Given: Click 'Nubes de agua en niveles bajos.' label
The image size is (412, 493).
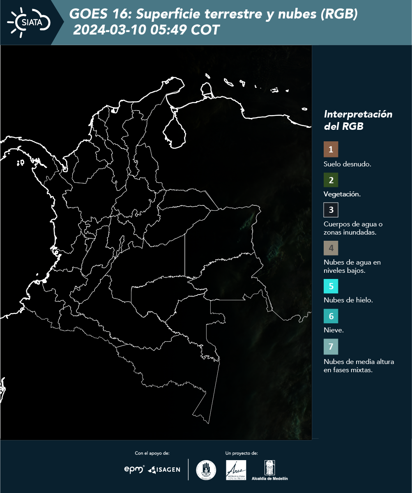Looking at the screenshot, I should (x=352, y=266).
